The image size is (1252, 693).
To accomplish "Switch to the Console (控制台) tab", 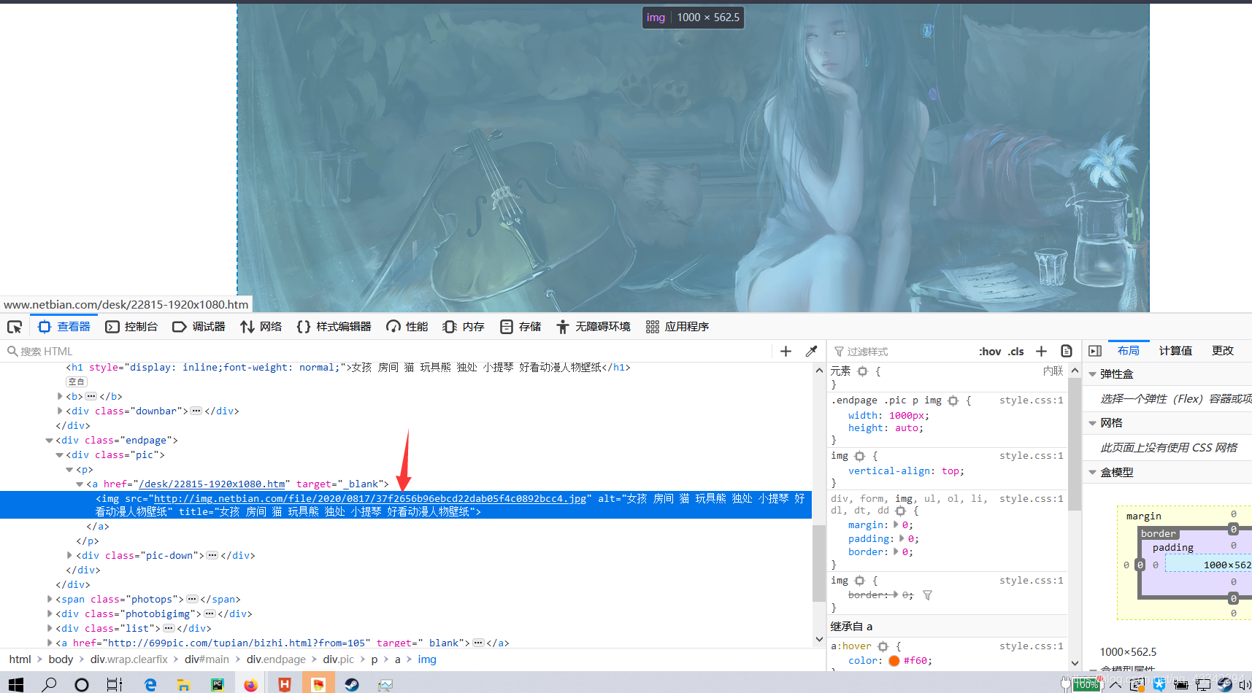I will 131,327.
